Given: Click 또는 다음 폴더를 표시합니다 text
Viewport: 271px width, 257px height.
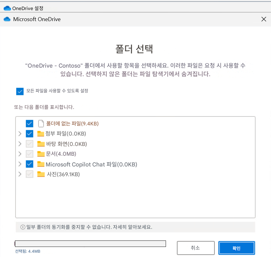Looking at the screenshot, I should (44, 107).
